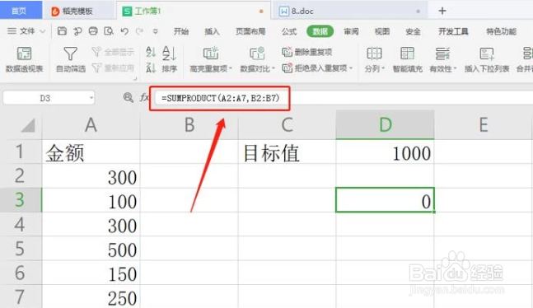533x308 pixels.
Task: Open 高亮重复项 highlight duplicates
Action: (x=211, y=59)
